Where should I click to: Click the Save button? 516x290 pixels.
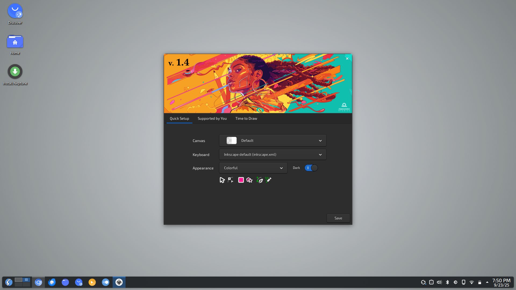338,218
